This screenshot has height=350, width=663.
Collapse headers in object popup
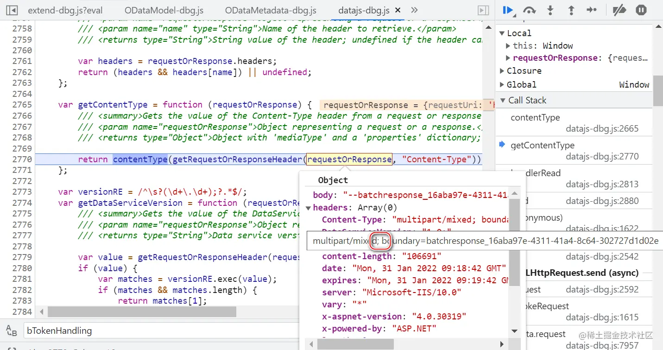tap(309, 208)
